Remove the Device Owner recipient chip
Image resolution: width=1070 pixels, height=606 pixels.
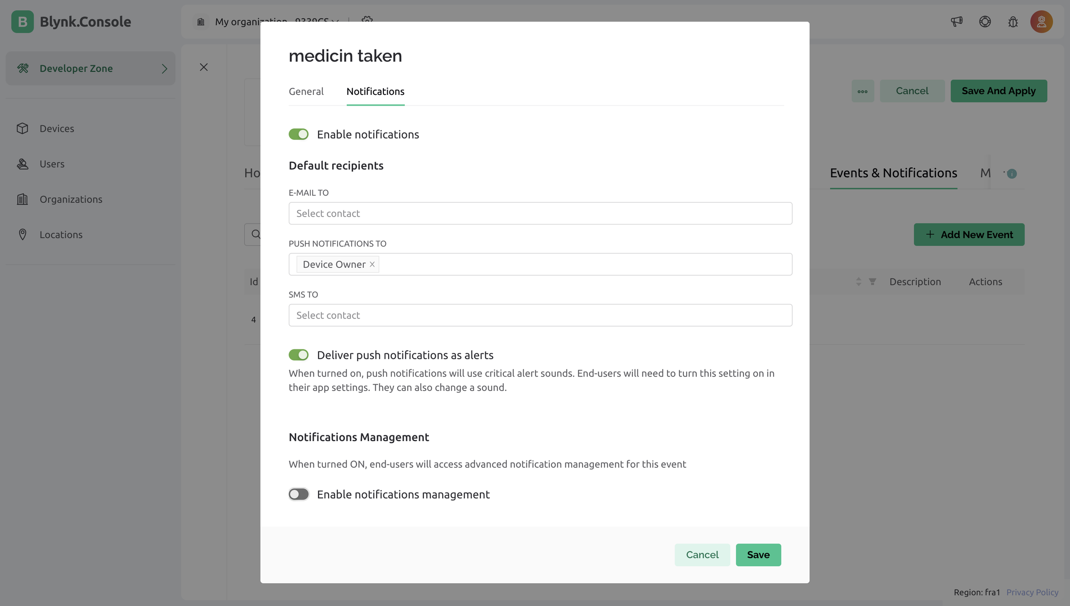coord(372,264)
